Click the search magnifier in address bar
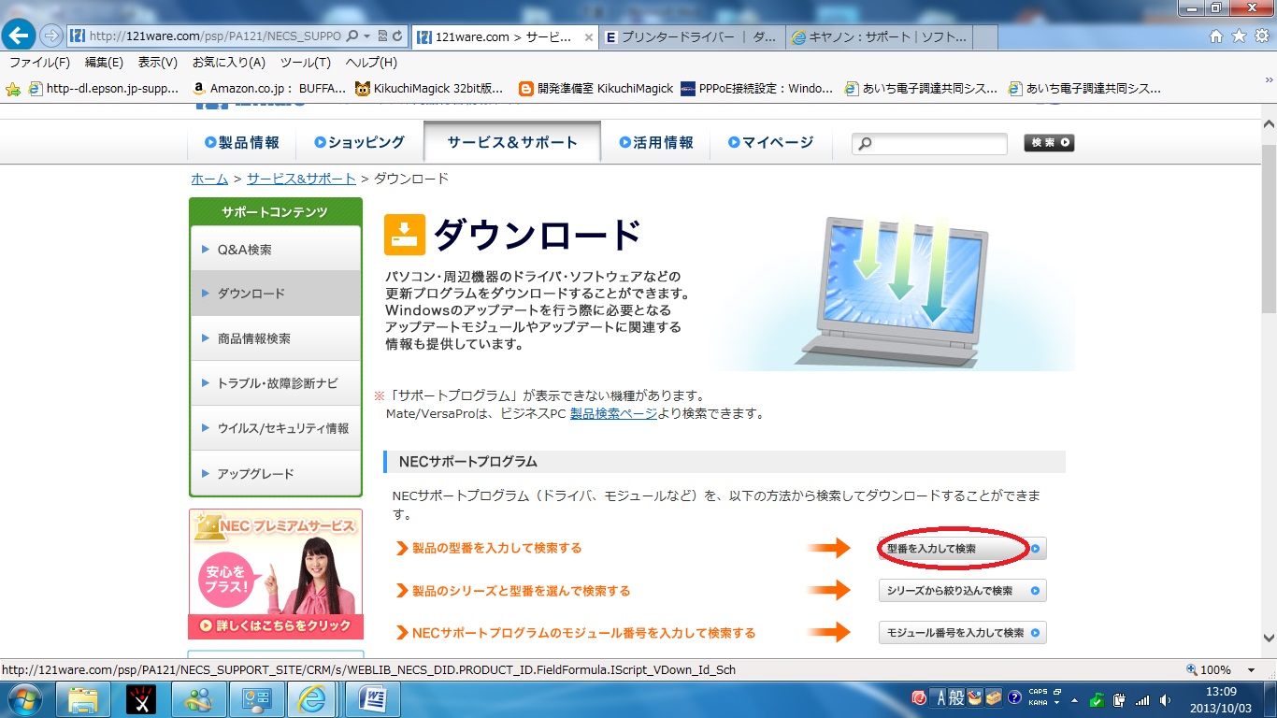The width and height of the screenshot is (1277, 718). (x=352, y=36)
